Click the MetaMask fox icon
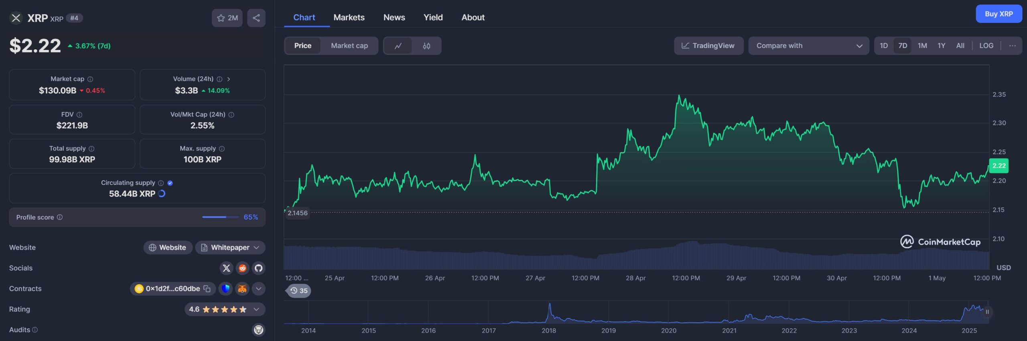This screenshot has height=341, width=1027. point(242,289)
